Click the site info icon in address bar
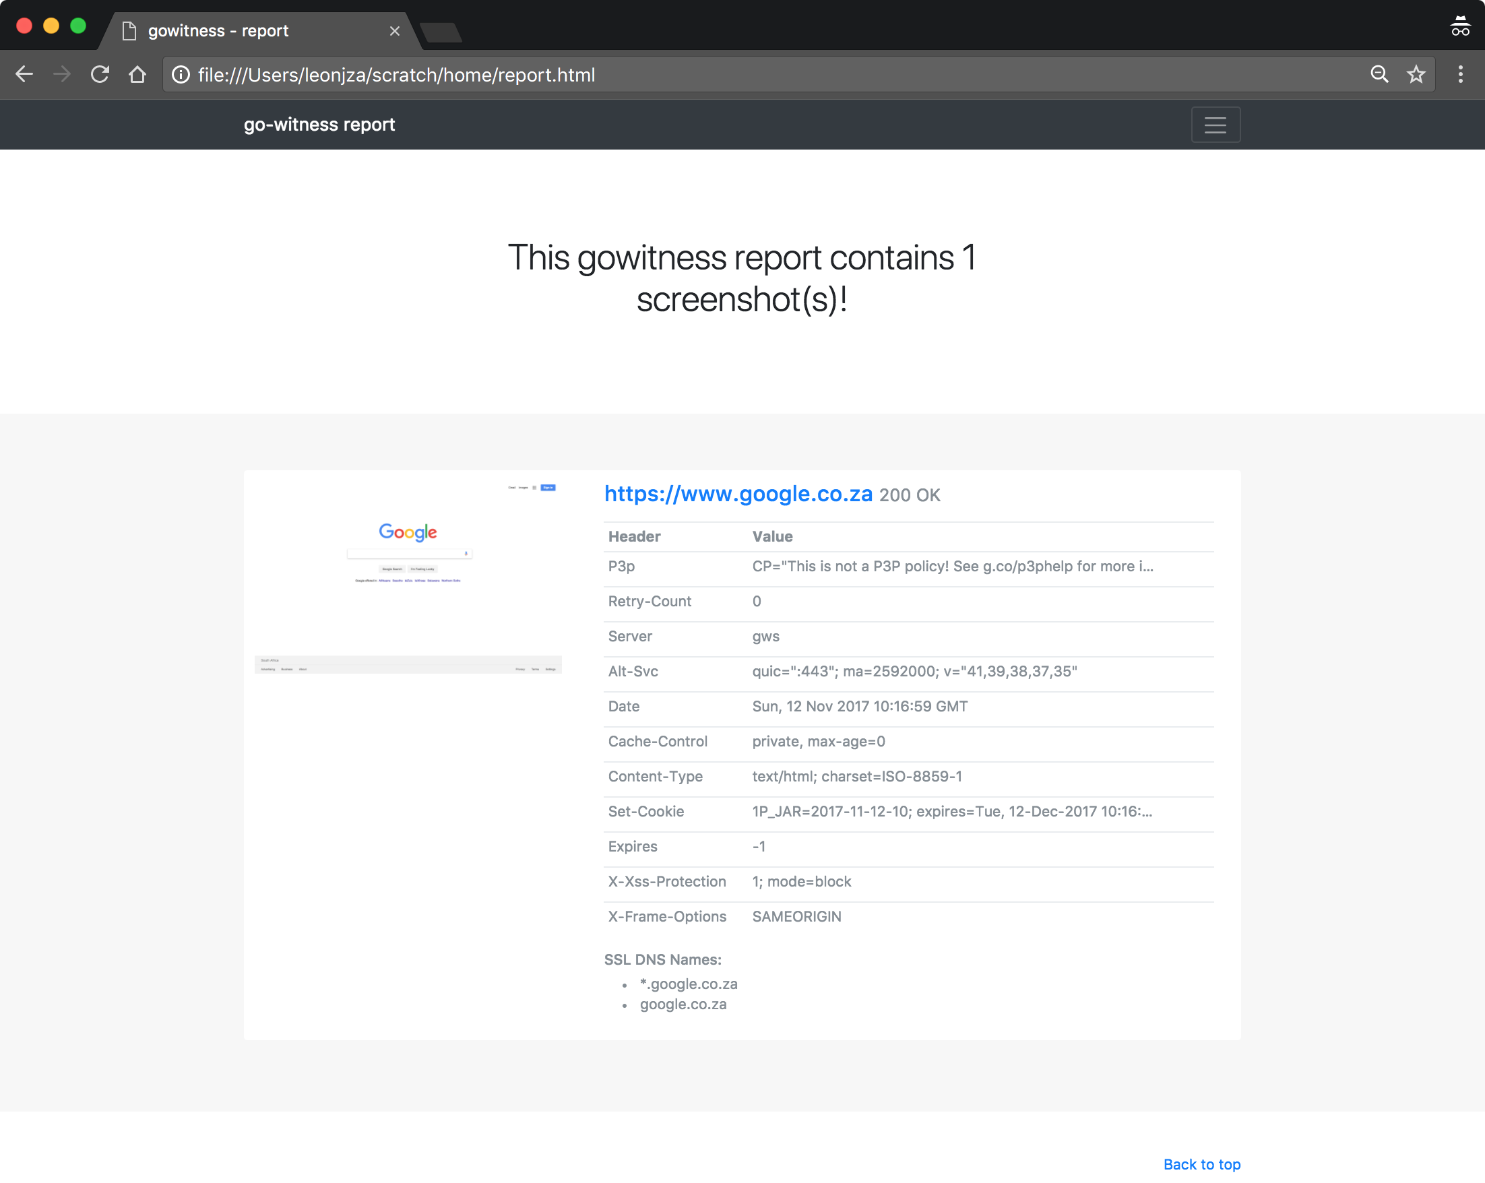1485x1183 pixels. tap(181, 74)
